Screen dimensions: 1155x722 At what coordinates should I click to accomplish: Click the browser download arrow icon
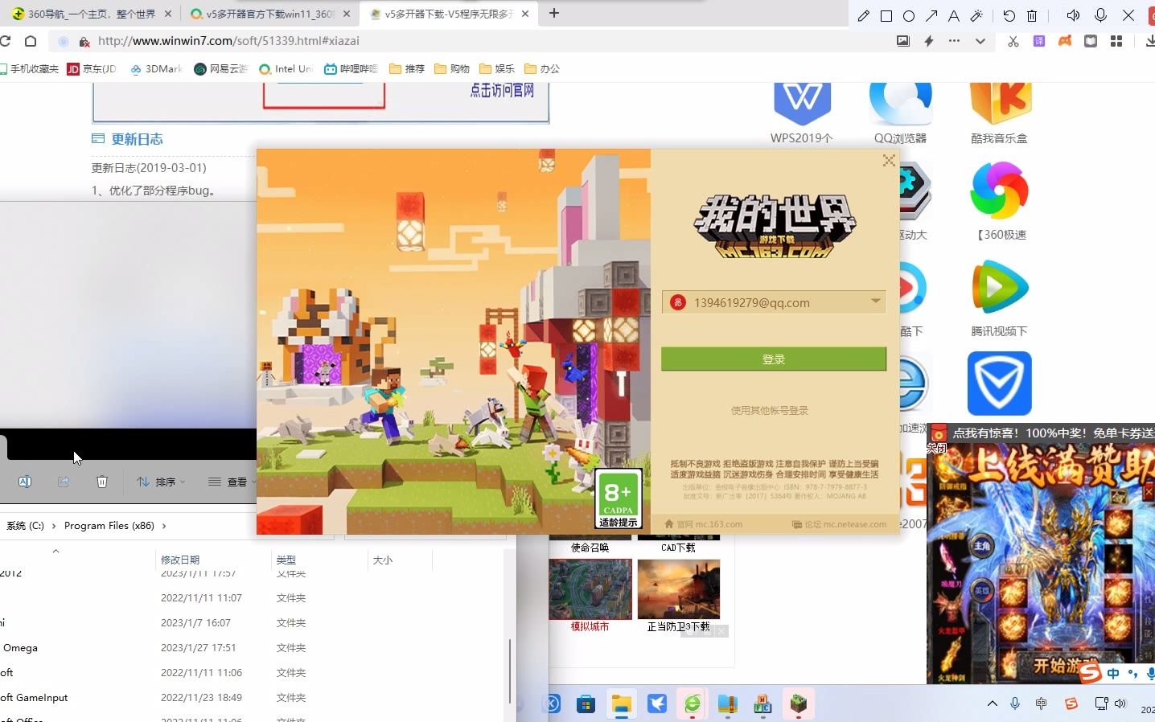(x=1149, y=41)
